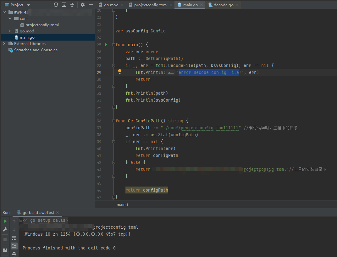Collapse the <4 go setup calls> entry
The height and width of the screenshot is (257, 337).
pos(20,220)
